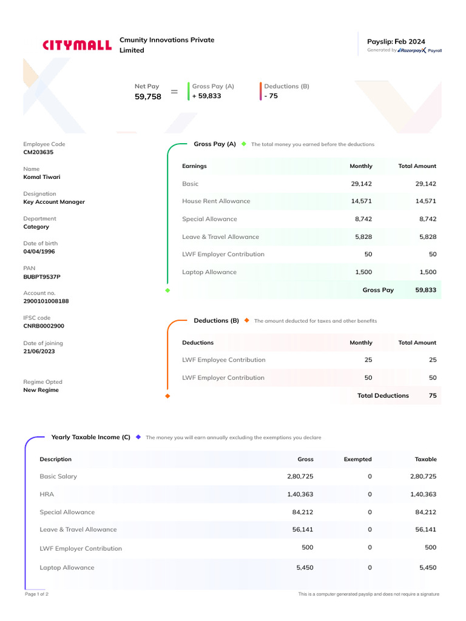Select HRA taxable amount 1,40,363

click(423, 494)
